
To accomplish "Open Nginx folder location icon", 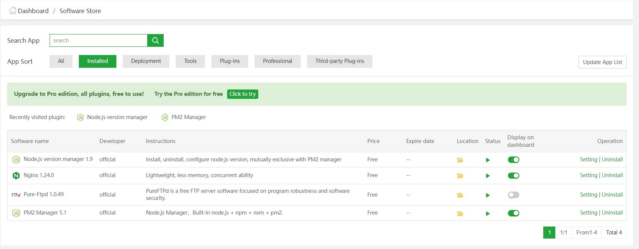I will coord(460,176).
